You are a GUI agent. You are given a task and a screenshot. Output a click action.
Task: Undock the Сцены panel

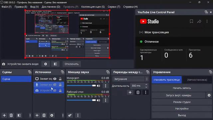[x=30, y=72]
